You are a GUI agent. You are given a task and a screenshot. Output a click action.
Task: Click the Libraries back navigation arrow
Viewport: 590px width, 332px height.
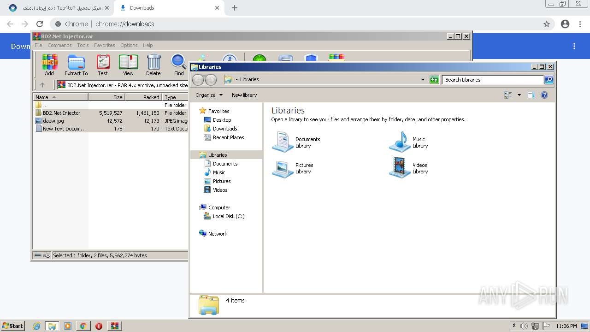(198, 80)
